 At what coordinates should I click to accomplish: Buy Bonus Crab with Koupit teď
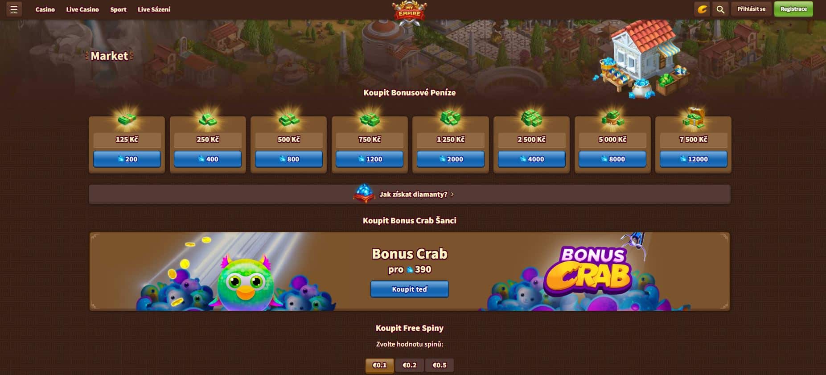409,289
